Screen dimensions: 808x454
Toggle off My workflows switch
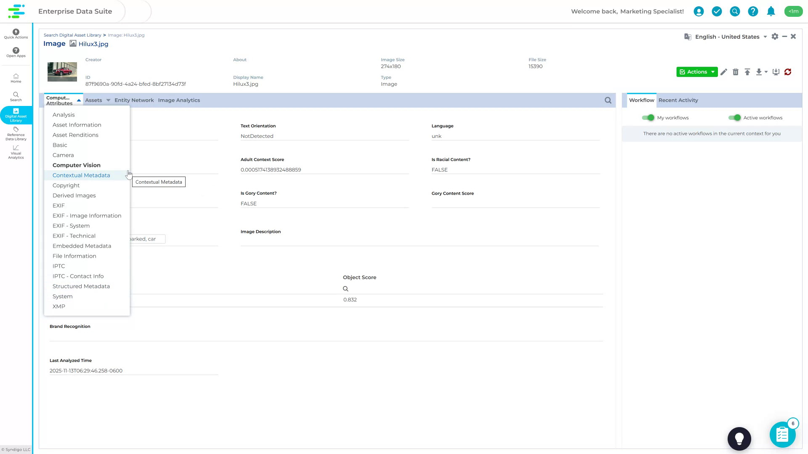pos(649,118)
